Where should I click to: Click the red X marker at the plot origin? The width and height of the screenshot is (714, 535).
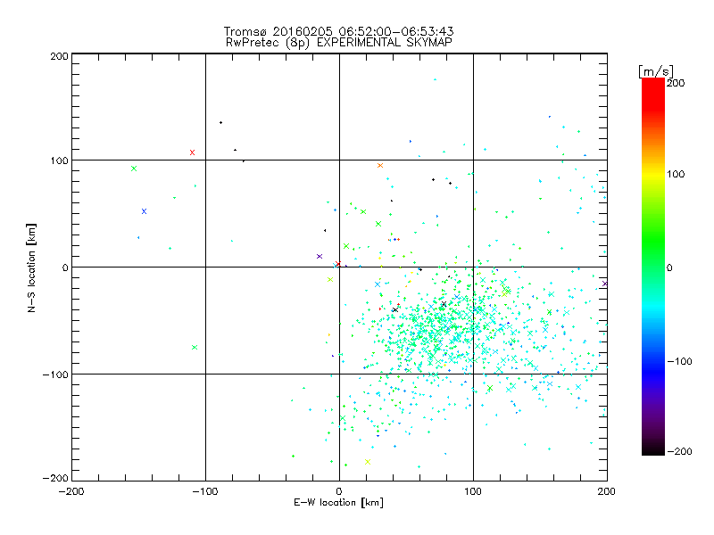338,264
